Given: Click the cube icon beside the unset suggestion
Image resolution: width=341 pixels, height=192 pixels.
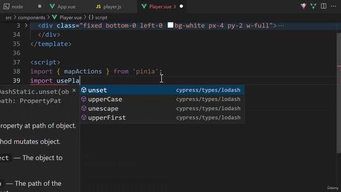Looking at the screenshot, I should [84, 90].
